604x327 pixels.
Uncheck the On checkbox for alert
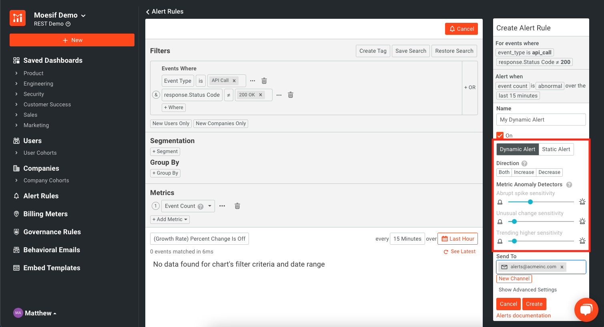(500, 136)
